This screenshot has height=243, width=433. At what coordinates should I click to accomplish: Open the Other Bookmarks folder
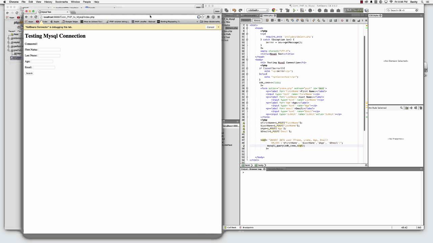[x=210, y=22]
